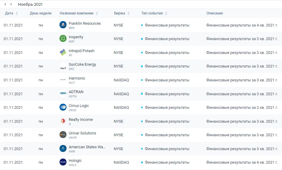The image size is (282, 170).
Task: Click the Univar Solutions logo icon
Action: (x=63, y=134)
